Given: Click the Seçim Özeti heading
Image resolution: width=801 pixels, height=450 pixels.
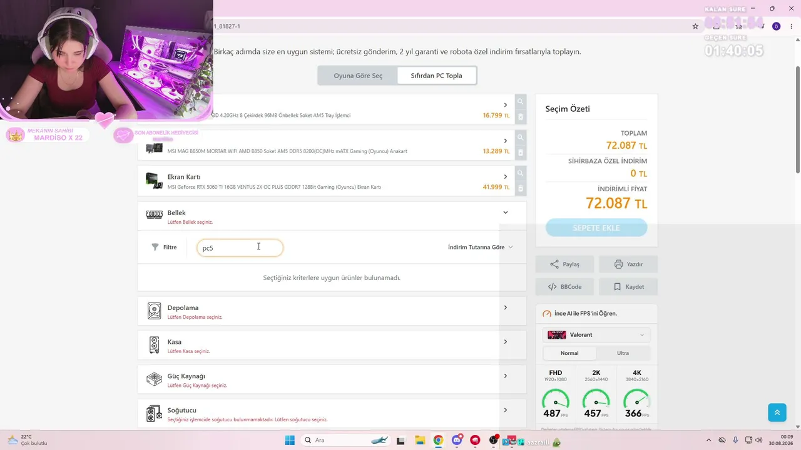Looking at the screenshot, I should 568,109.
